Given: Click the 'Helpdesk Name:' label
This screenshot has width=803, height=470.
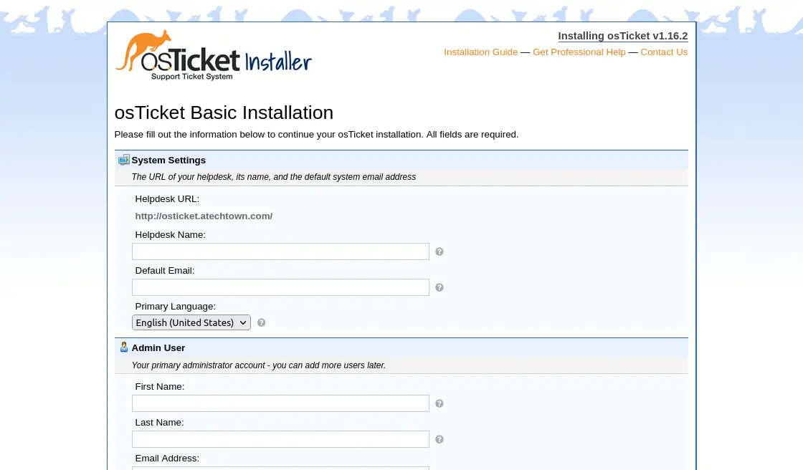Looking at the screenshot, I should click(171, 235).
